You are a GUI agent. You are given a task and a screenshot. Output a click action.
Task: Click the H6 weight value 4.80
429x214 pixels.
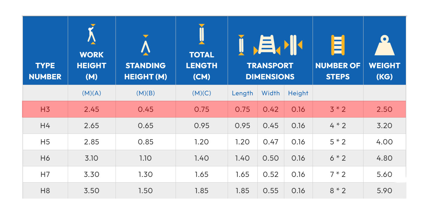point(384,158)
